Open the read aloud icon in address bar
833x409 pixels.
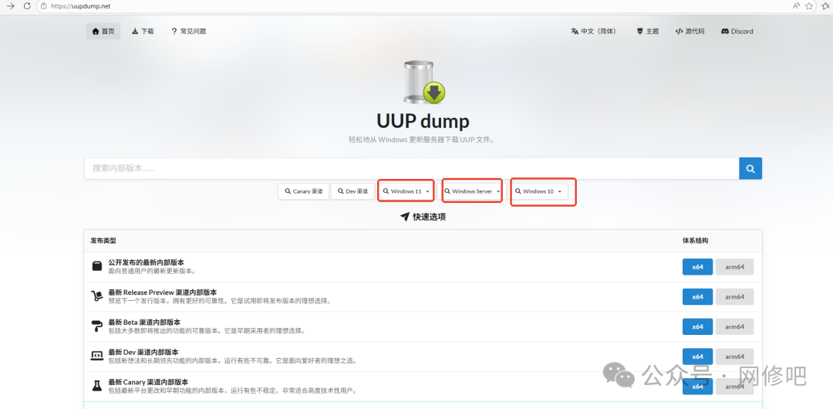(x=796, y=6)
